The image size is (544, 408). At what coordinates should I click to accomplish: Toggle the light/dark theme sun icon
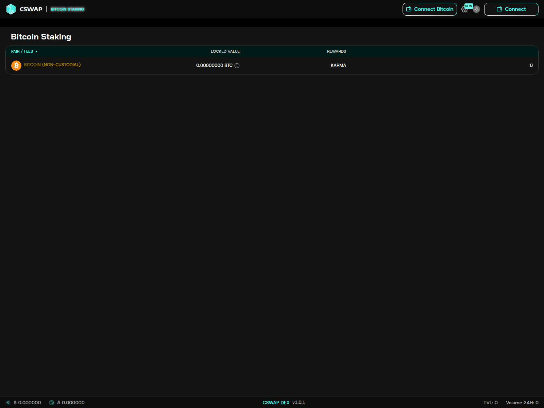click(x=476, y=9)
